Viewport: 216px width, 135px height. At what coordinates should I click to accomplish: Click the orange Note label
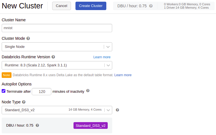coord(6,75)
